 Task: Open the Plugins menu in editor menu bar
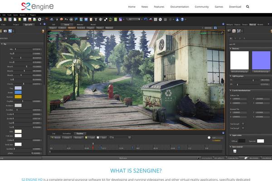click(33, 15)
